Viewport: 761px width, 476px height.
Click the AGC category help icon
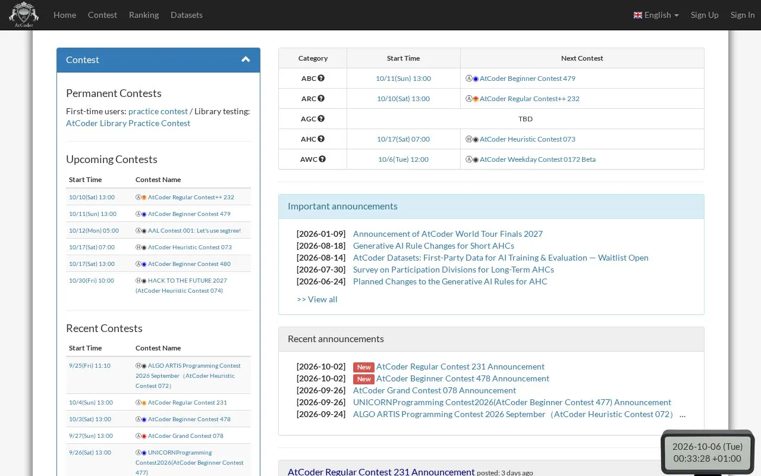pyautogui.click(x=321, y=118)
